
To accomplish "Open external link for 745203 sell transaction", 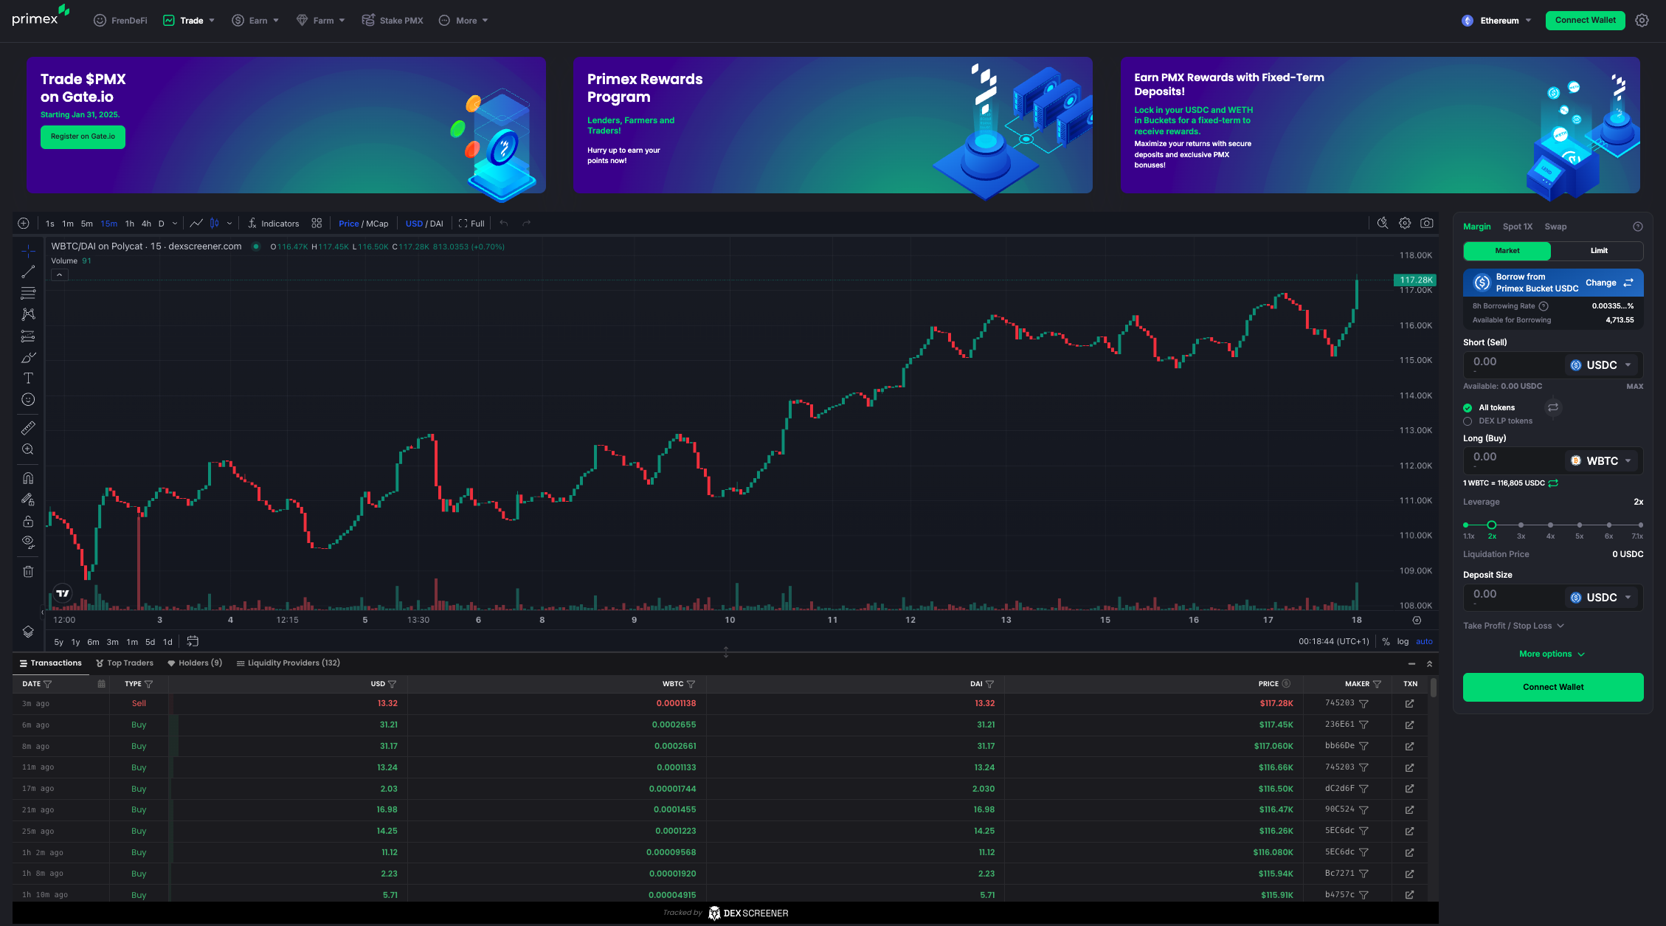I will coord(1409,704).
